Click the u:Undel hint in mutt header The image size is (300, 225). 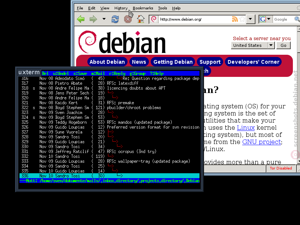pyautogui.click(x=61, y=73)
